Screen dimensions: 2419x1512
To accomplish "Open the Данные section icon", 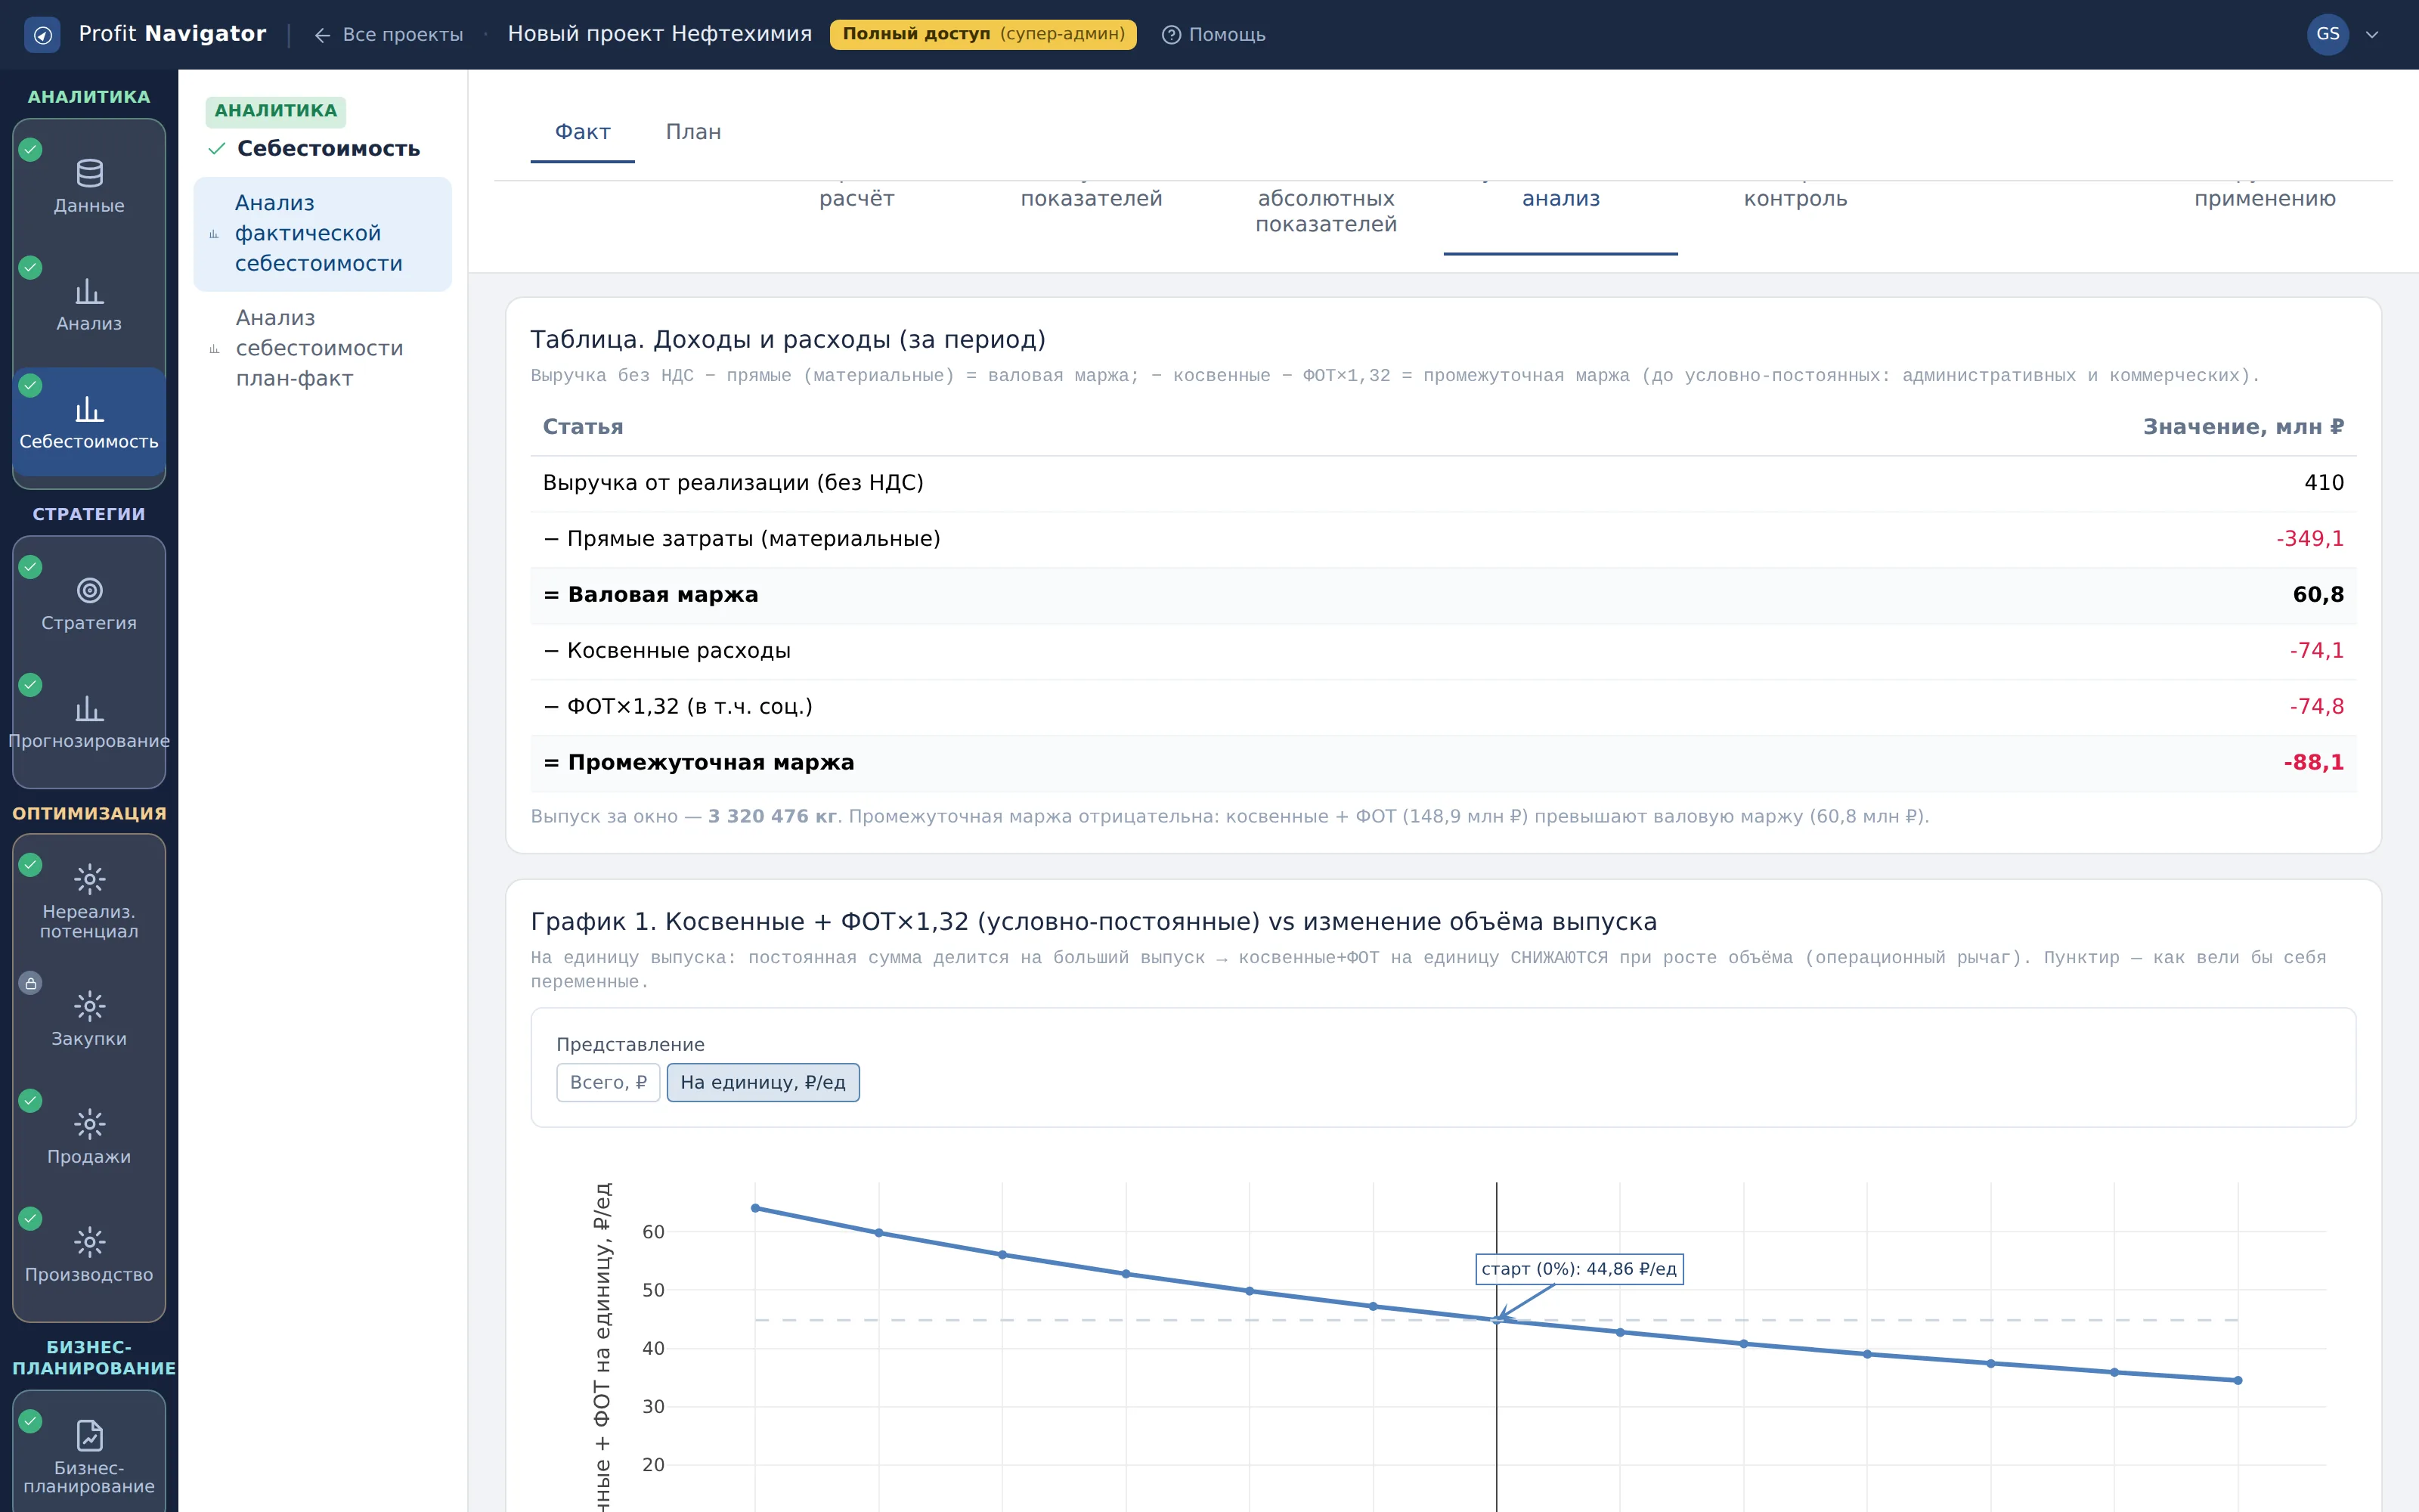I will [89, 173].
